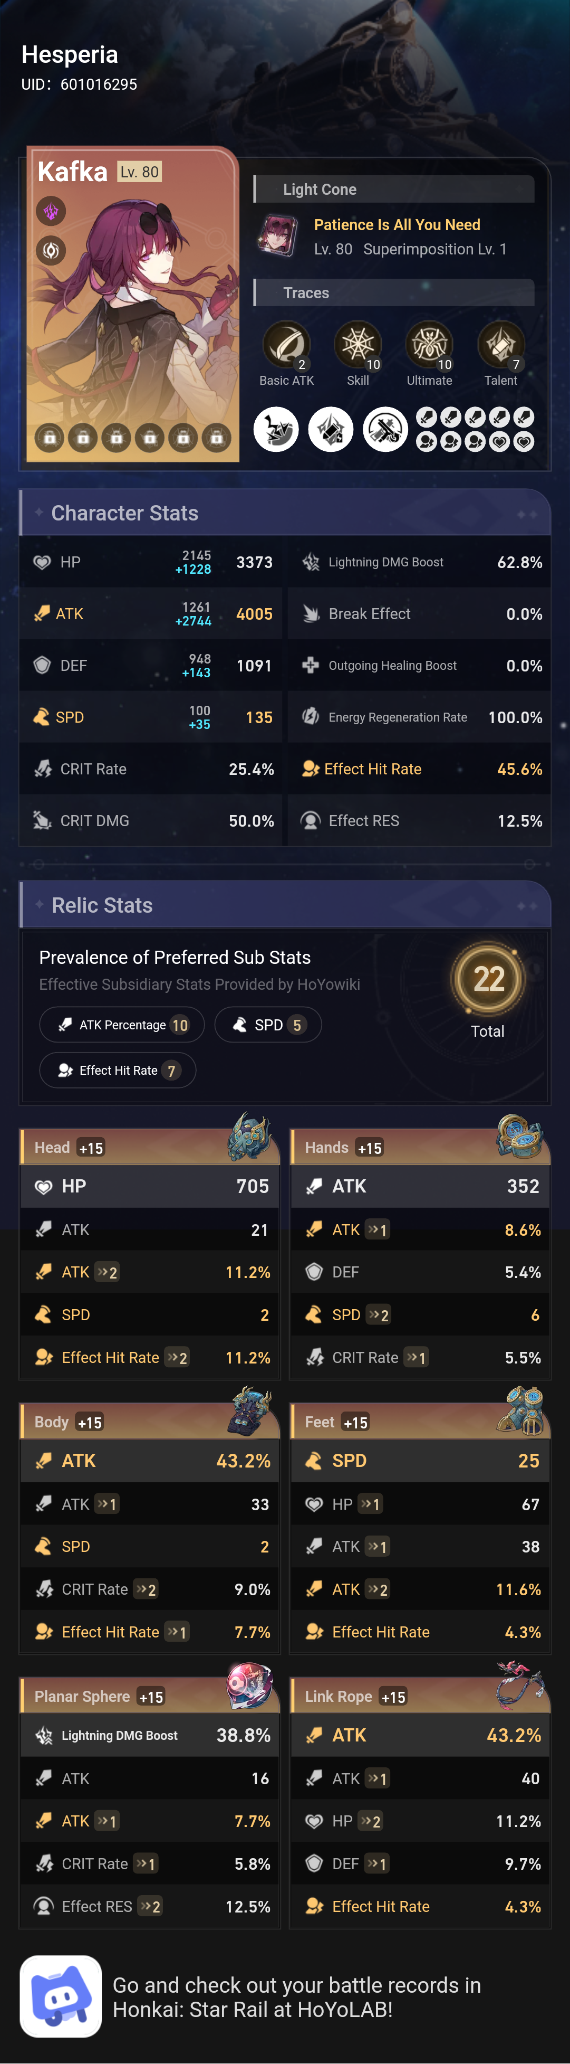Screen dimensions: 570x2064
Task: Click the Nihility path icon
Action: (x=51, y=251)
